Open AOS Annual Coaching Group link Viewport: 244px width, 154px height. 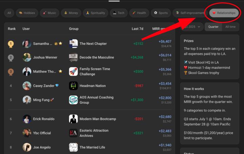97,100
